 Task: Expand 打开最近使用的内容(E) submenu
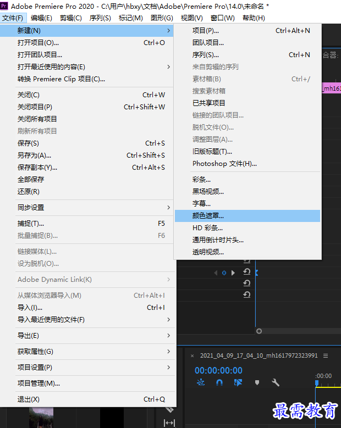169,67
